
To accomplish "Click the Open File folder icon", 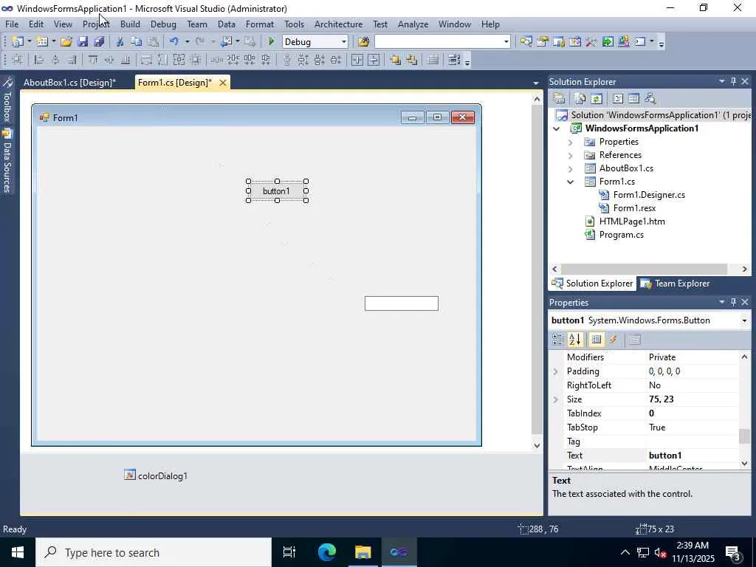I will click(66, 42).
